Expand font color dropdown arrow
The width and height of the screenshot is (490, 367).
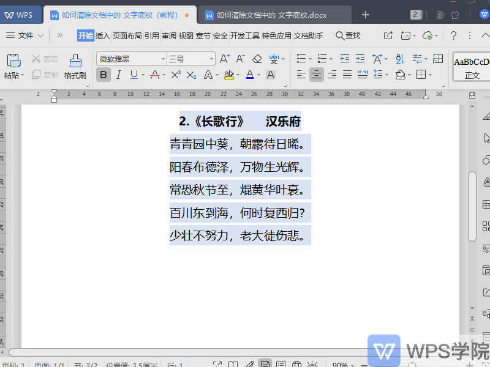coord(258,75)
